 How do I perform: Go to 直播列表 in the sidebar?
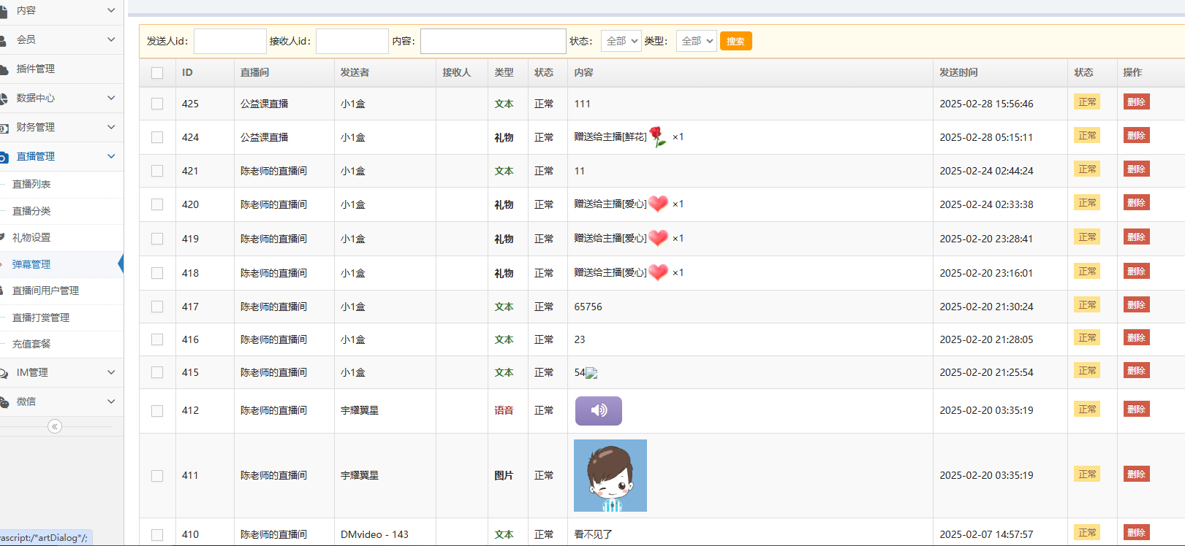(x=31, y=184)
